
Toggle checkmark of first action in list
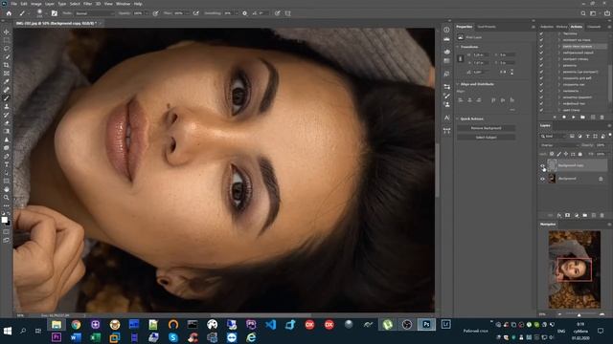pos(541,33)
